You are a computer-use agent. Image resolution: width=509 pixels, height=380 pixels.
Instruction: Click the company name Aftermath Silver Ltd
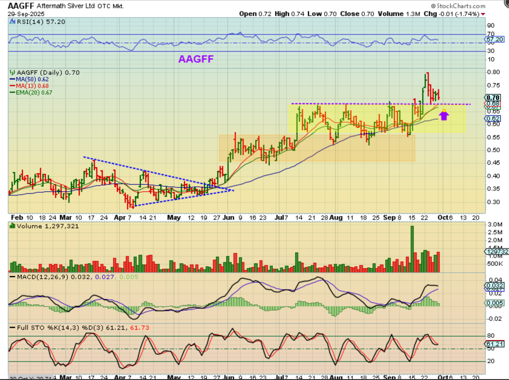click(66, 6)
